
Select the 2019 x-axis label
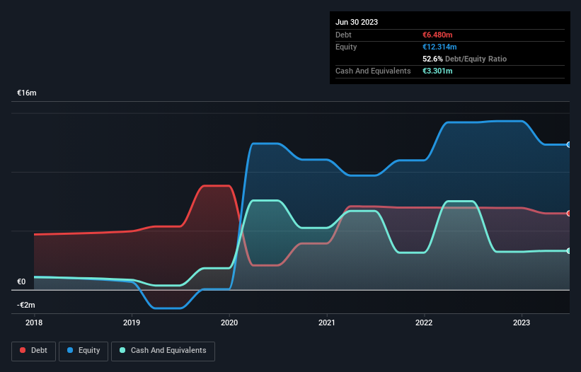132,322
